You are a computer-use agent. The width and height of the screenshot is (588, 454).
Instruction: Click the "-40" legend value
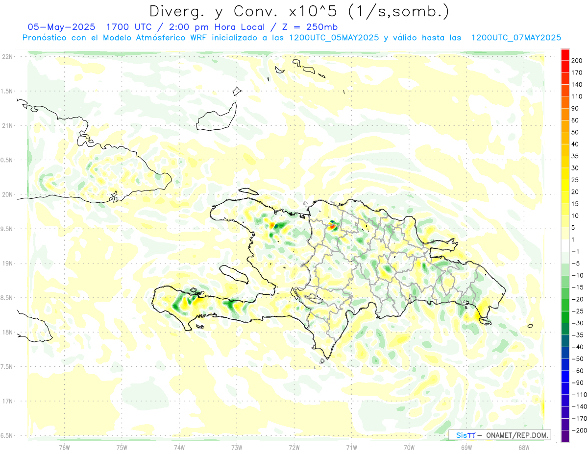[578, 347]
